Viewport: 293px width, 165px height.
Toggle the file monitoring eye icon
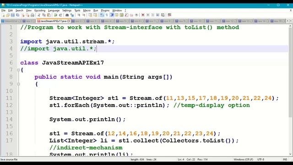pyautogui.click(x=136, y=15)
